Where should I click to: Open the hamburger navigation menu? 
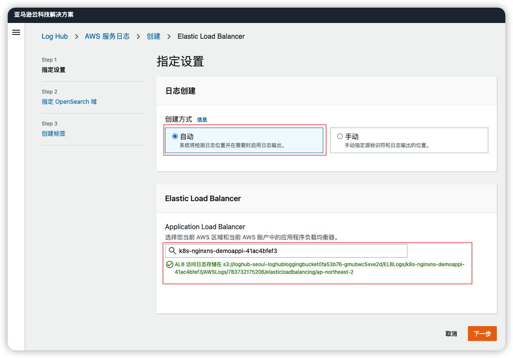point(16,32)
